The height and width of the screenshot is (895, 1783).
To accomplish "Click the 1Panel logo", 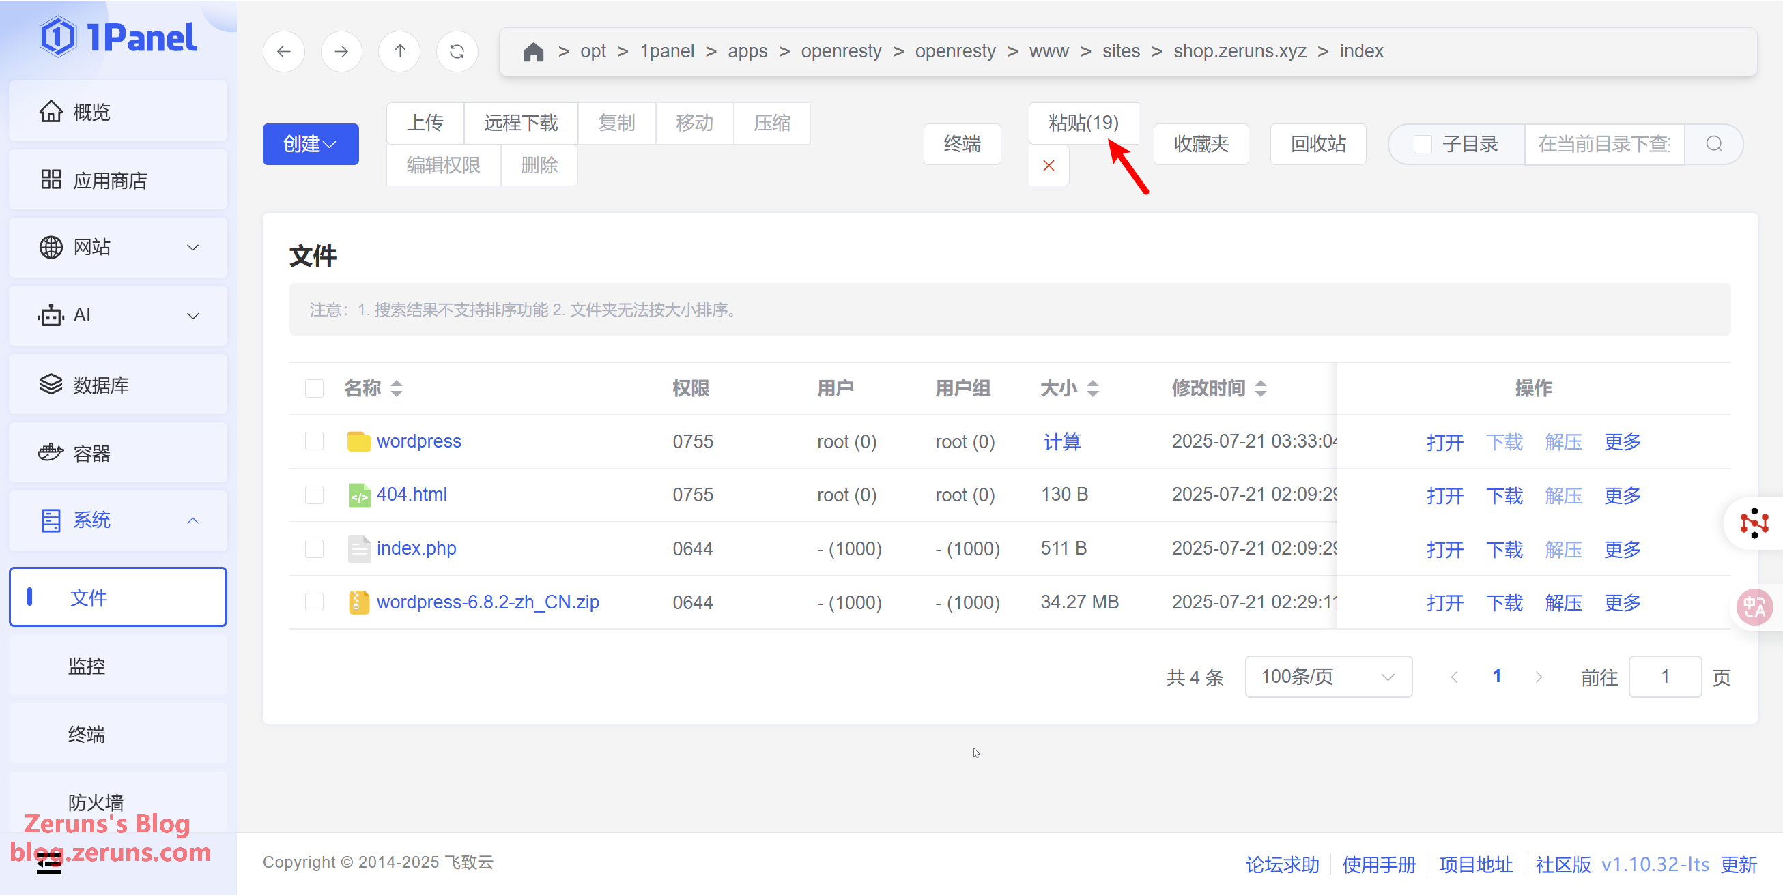I will [x=118, y=37].
